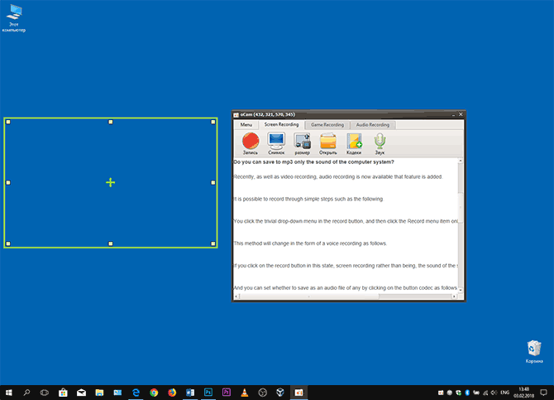Open the Mail app from the taskbar
Screen dimensions: 554x400
(x=81, y=393)
